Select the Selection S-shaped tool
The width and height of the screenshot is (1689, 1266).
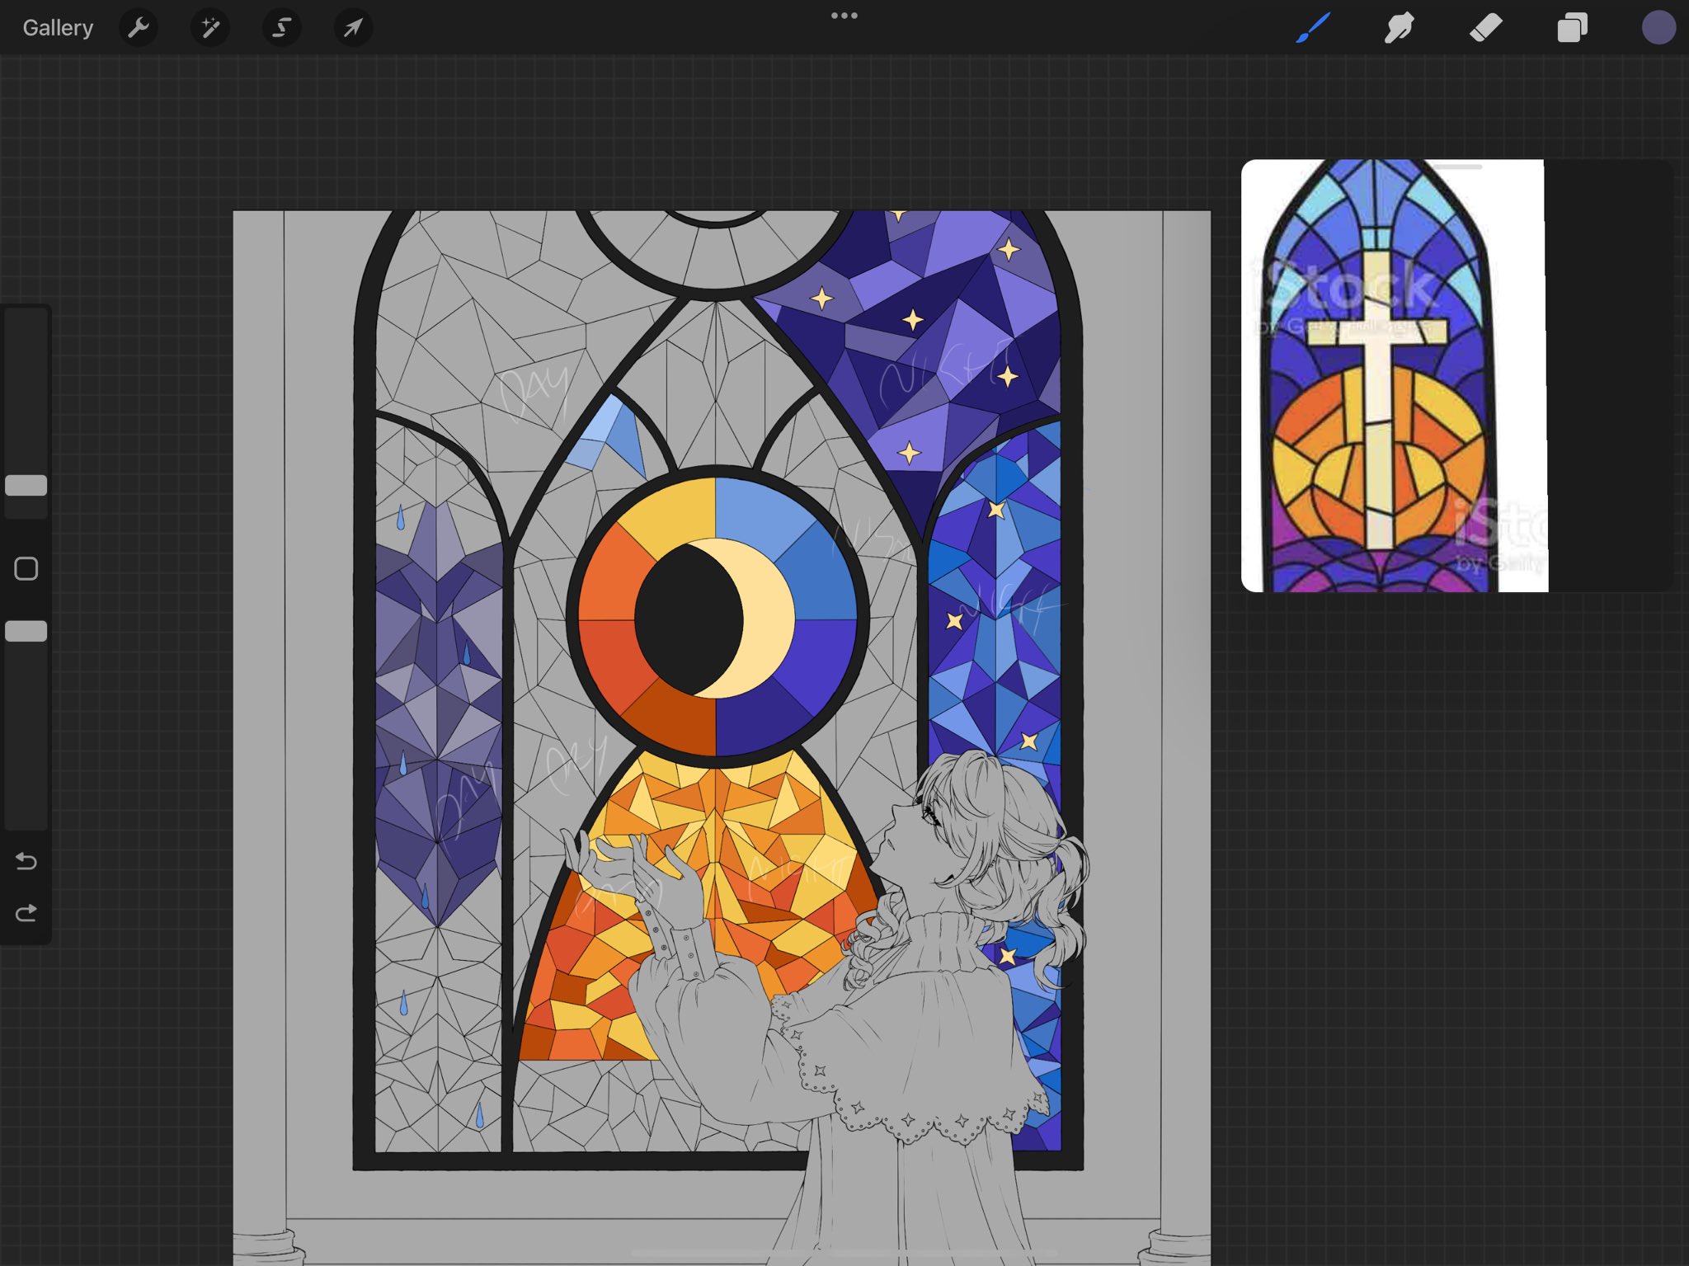point(281,28)
